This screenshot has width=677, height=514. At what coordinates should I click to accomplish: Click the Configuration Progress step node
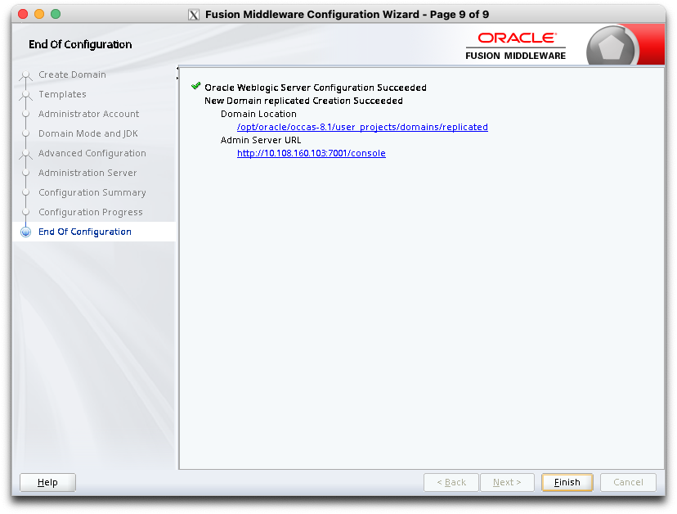26,212
